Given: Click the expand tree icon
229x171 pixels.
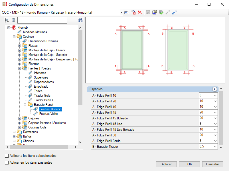Looking at the screenshot, I should (7, 20).
